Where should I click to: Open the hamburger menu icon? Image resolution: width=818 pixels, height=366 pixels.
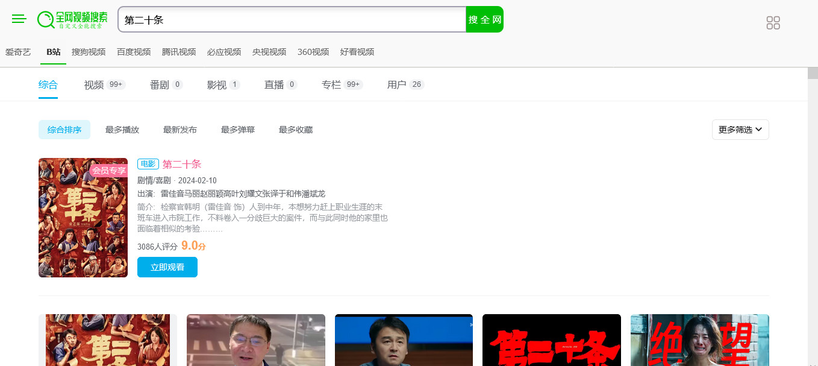tap(19, 19)
